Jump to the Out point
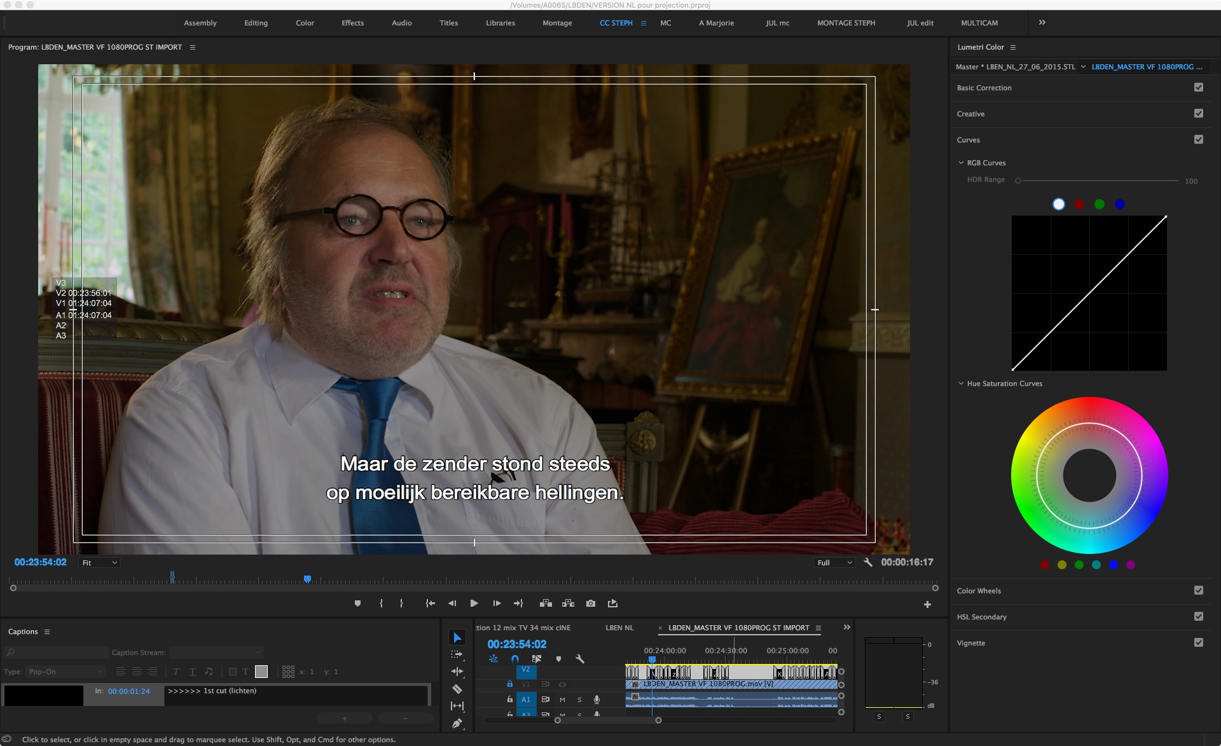 point(518,604)
